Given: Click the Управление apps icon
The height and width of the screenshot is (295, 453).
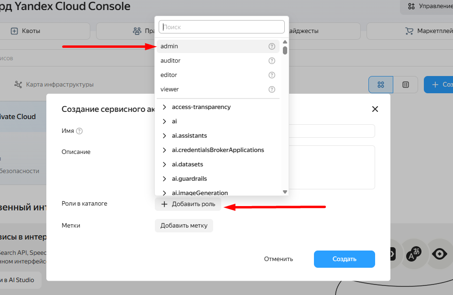Looking at the screenshot, I should [411, 6].
